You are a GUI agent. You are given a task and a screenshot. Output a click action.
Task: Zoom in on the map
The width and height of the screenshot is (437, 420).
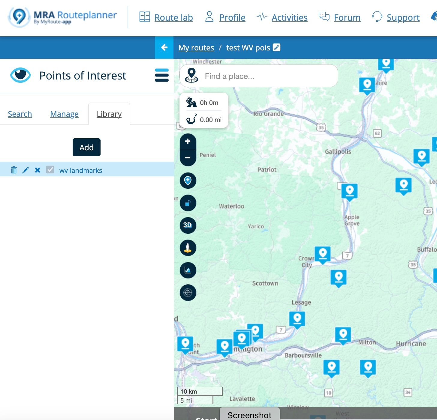coord(188,141)
